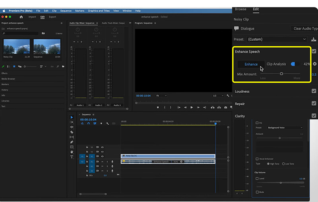Click the green pencil writable toggle in project panel

click(3, 67)
